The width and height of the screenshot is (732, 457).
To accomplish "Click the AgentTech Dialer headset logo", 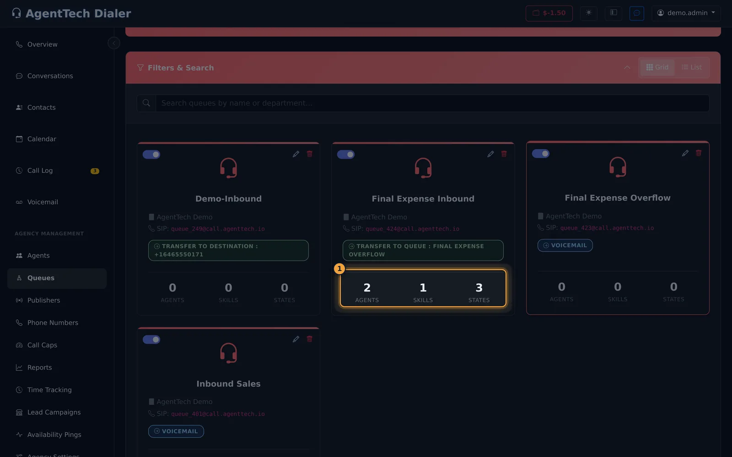I will (x=16, y=13).
